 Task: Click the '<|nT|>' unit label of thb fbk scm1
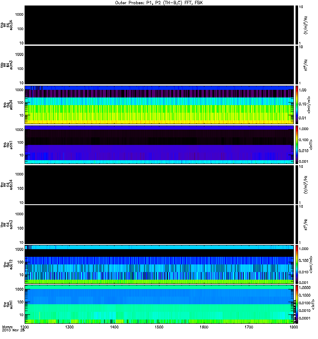[x=311, y=145]
